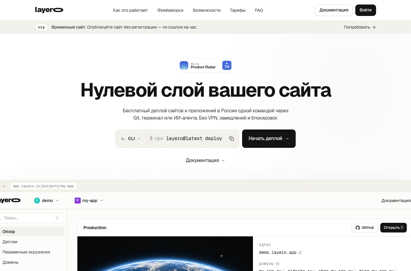Click the Earth preview thumbnail
This screenshot has height=271, width=411.
(x=165, y=254)
